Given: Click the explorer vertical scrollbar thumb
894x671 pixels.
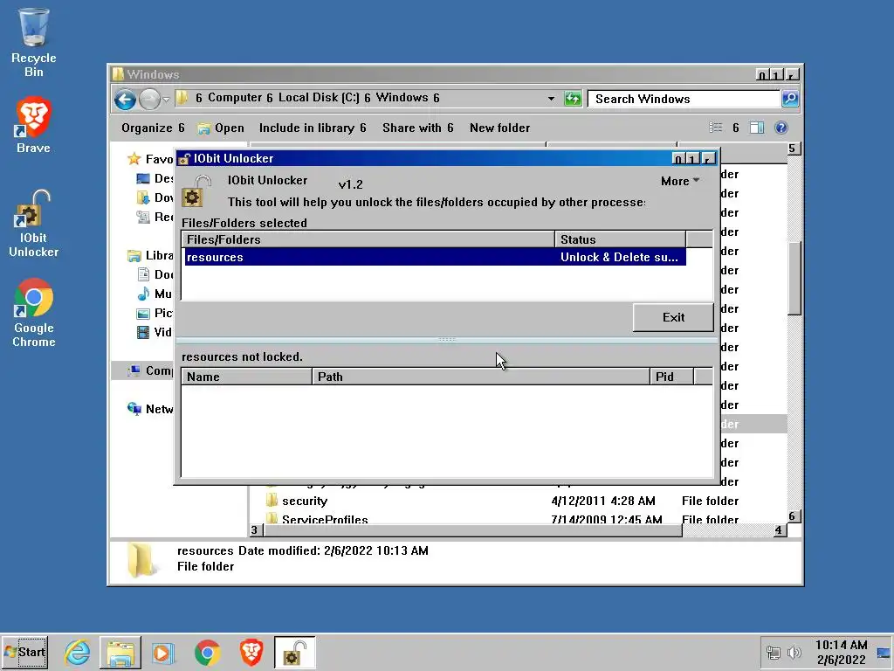Looking at the screenshot, I should point(794,278).
